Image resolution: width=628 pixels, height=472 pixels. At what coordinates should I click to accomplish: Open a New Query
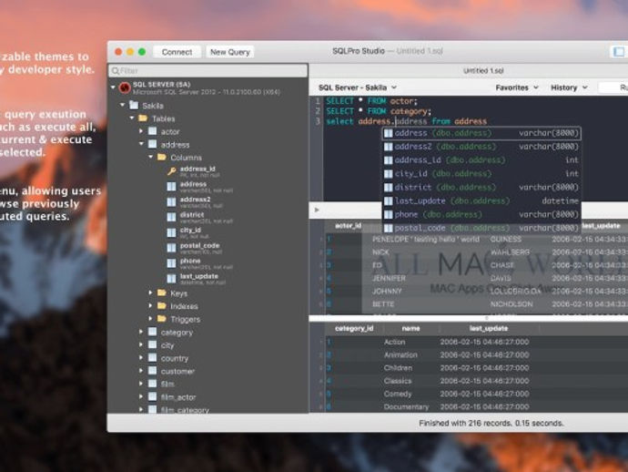click(230, 52)
